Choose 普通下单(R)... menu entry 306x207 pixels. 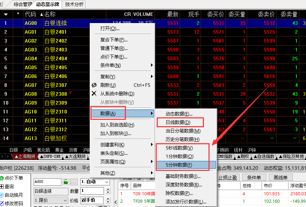[x=122, y=49]
